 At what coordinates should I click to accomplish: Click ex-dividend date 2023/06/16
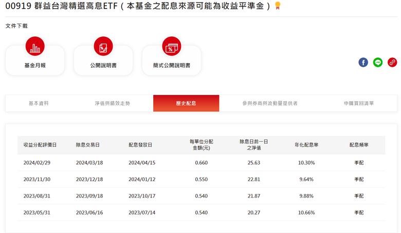(x=89, y=212)
